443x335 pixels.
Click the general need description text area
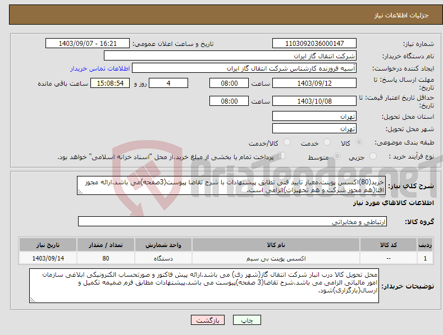coord(231,185)
